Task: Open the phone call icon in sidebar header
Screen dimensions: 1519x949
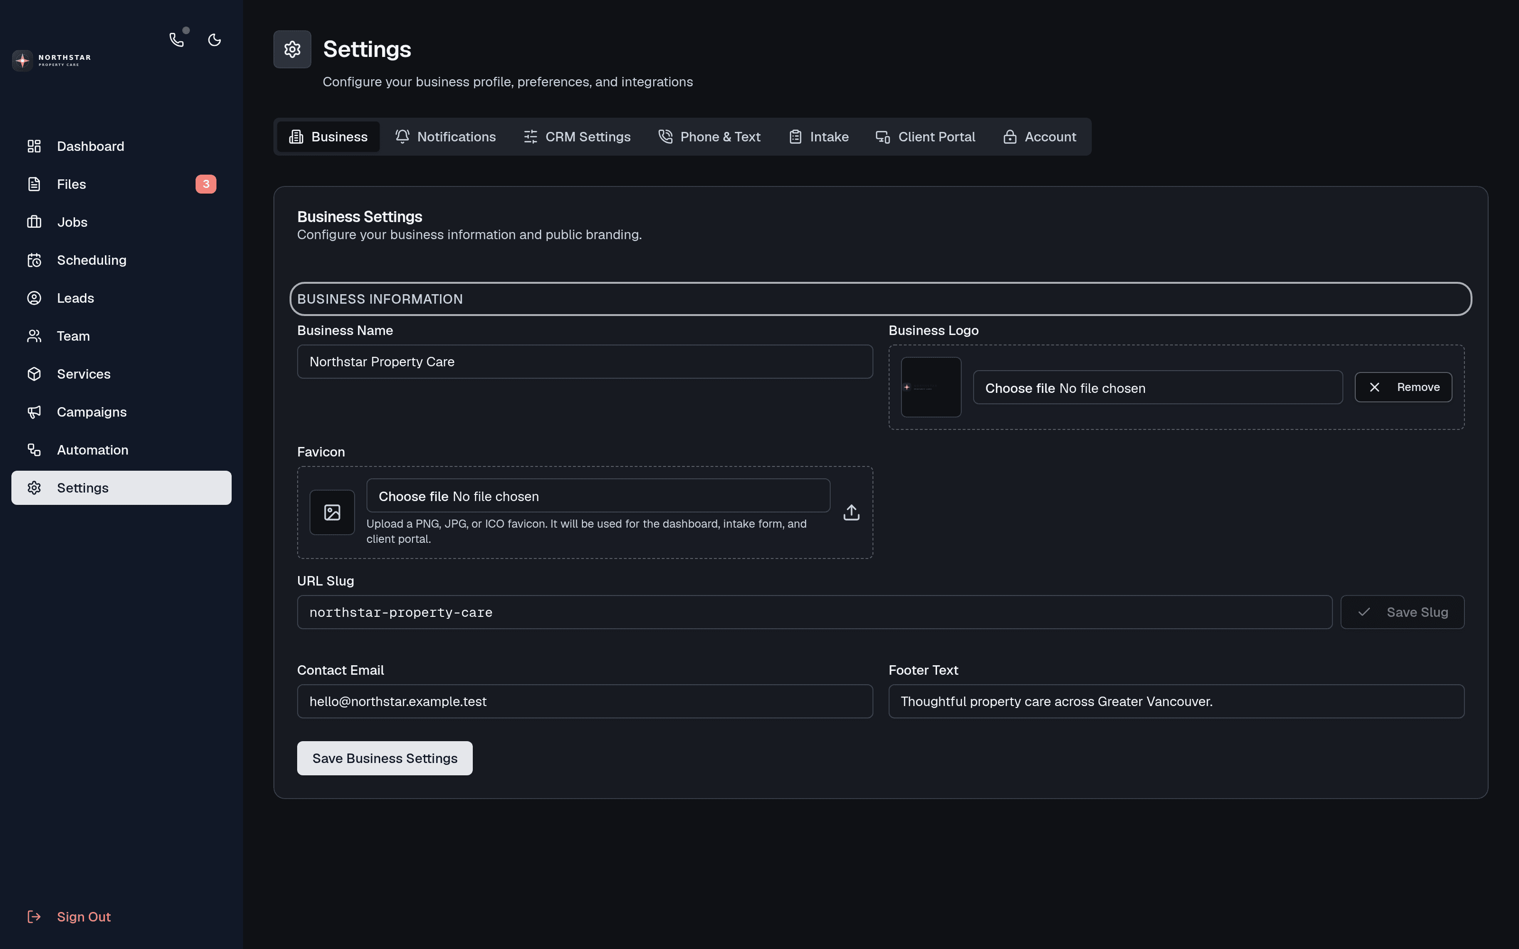Action: point(177,40)
